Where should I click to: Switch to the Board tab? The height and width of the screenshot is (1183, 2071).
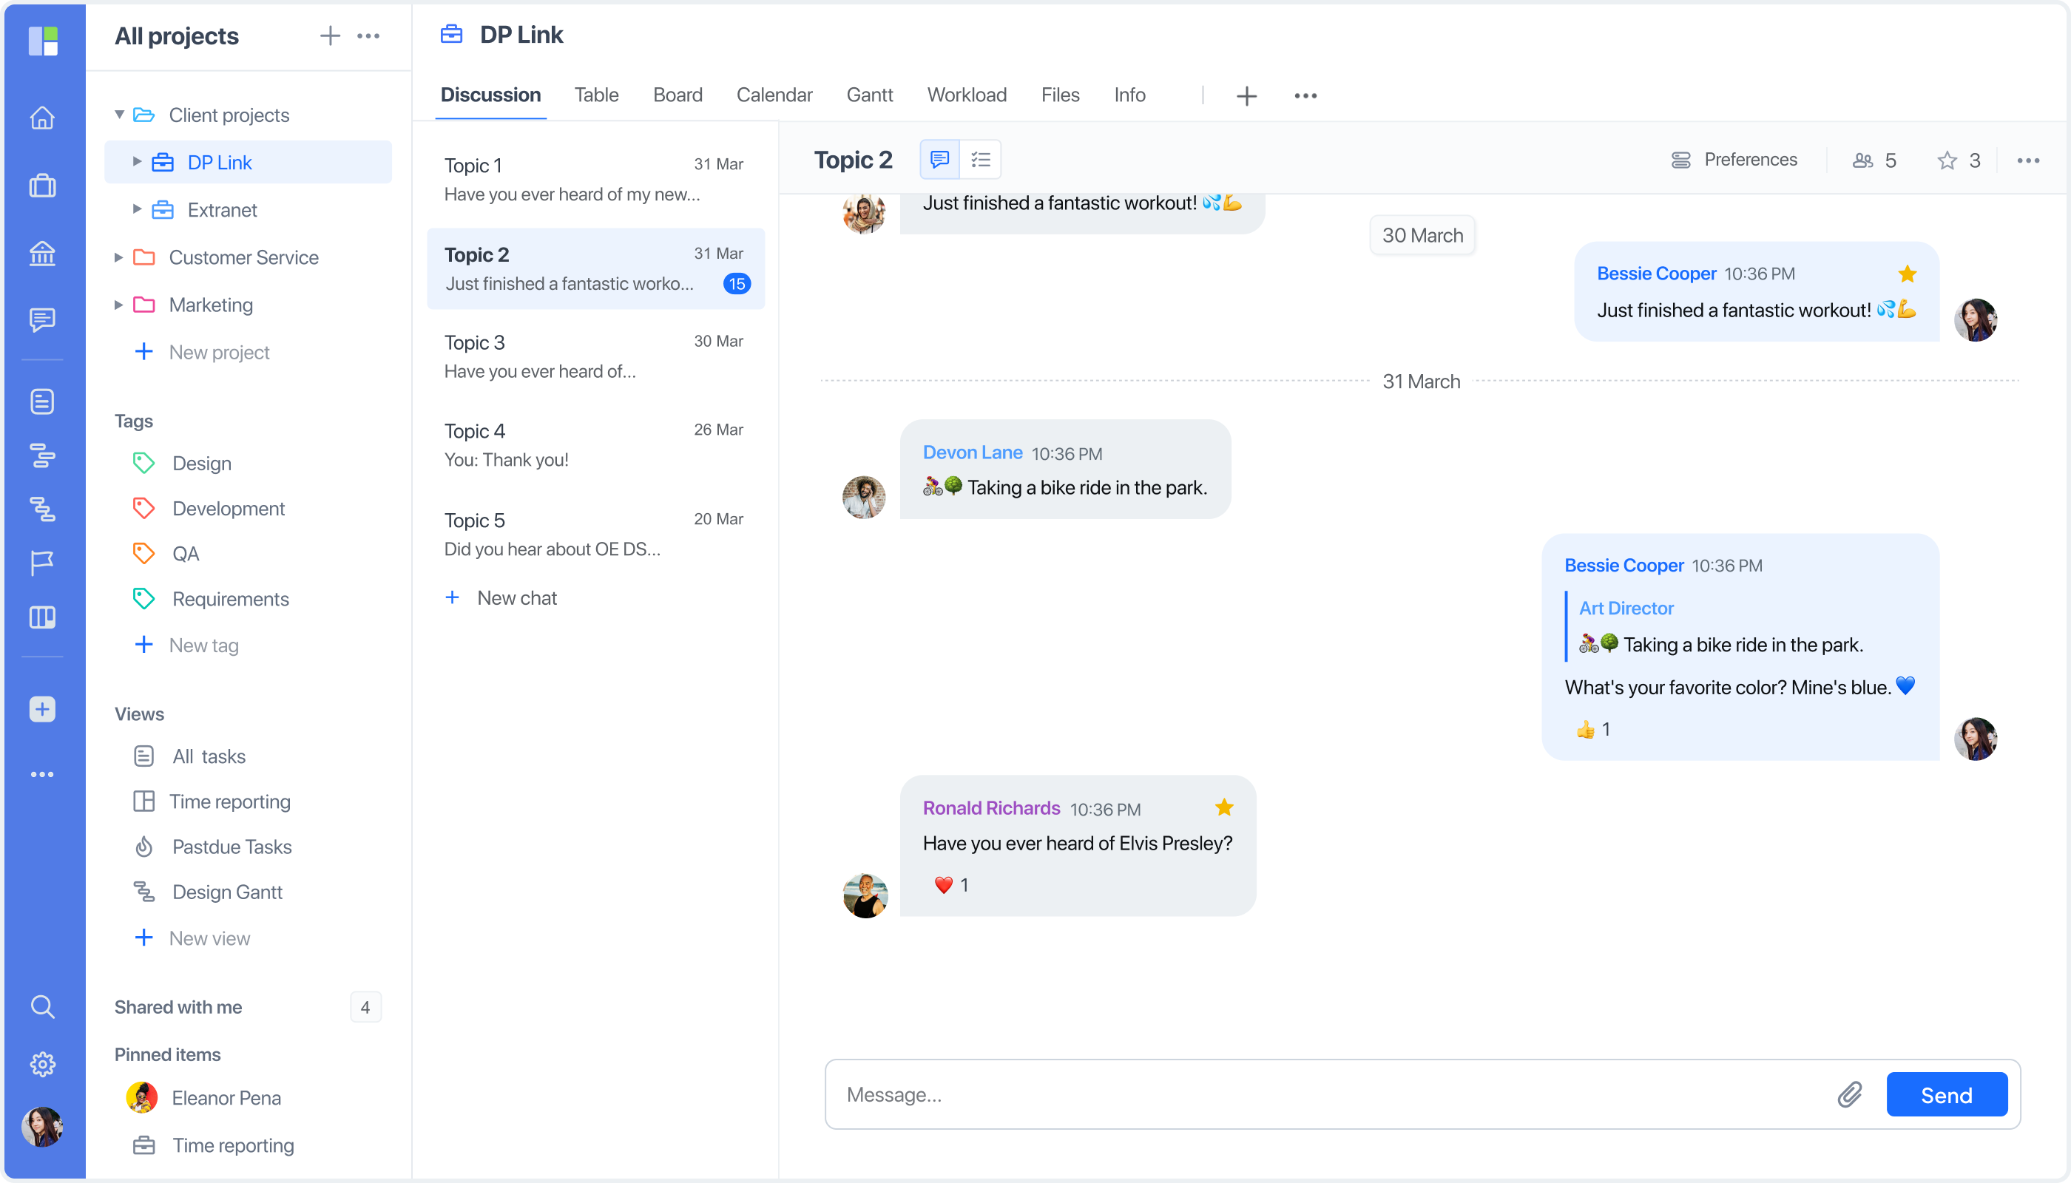tap(677, 95)
